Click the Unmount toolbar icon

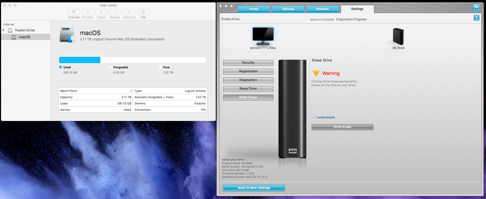coord(129,12)
